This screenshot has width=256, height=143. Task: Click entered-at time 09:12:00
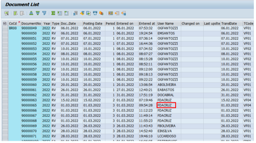[x=146, y=70]
